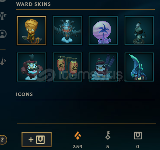Select the penguin with skis ward skin

point(103,67)
